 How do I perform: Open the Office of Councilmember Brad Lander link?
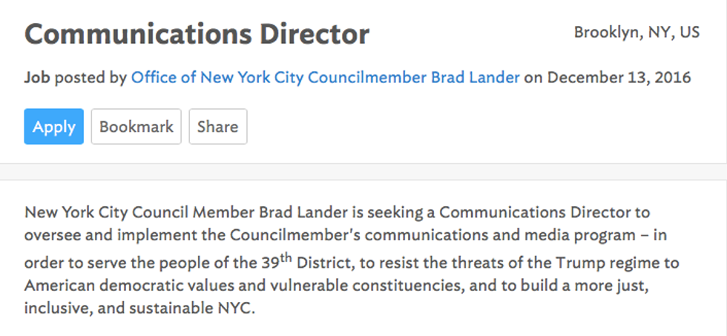coord(325,77)
